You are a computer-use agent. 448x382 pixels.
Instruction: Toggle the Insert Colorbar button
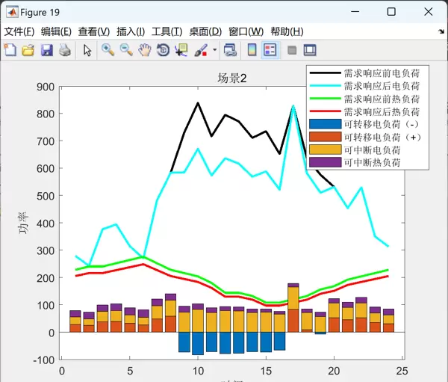(252, 50)
